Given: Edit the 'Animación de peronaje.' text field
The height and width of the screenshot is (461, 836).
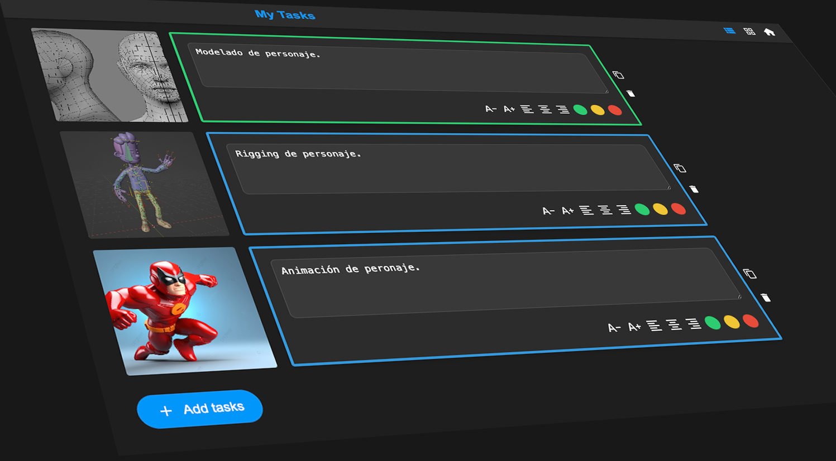Looking at the screenshot, I should [505, 282].
